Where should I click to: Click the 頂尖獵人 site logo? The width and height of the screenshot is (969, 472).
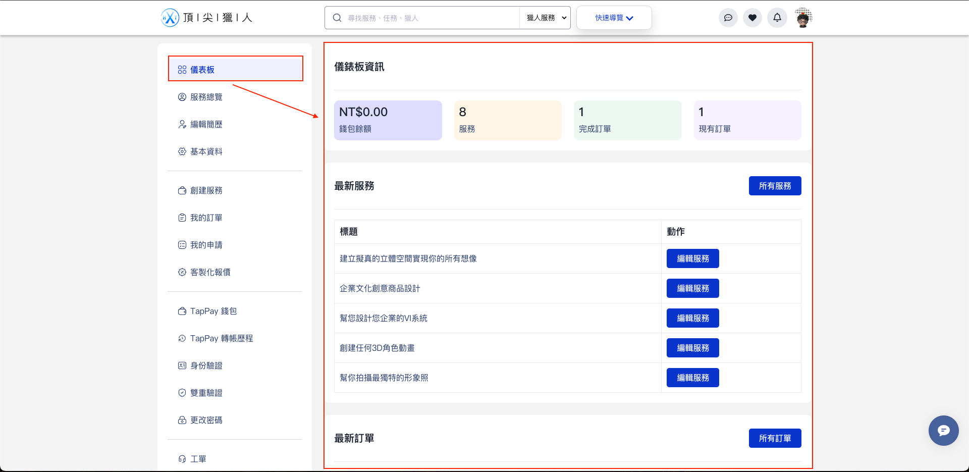206,18
